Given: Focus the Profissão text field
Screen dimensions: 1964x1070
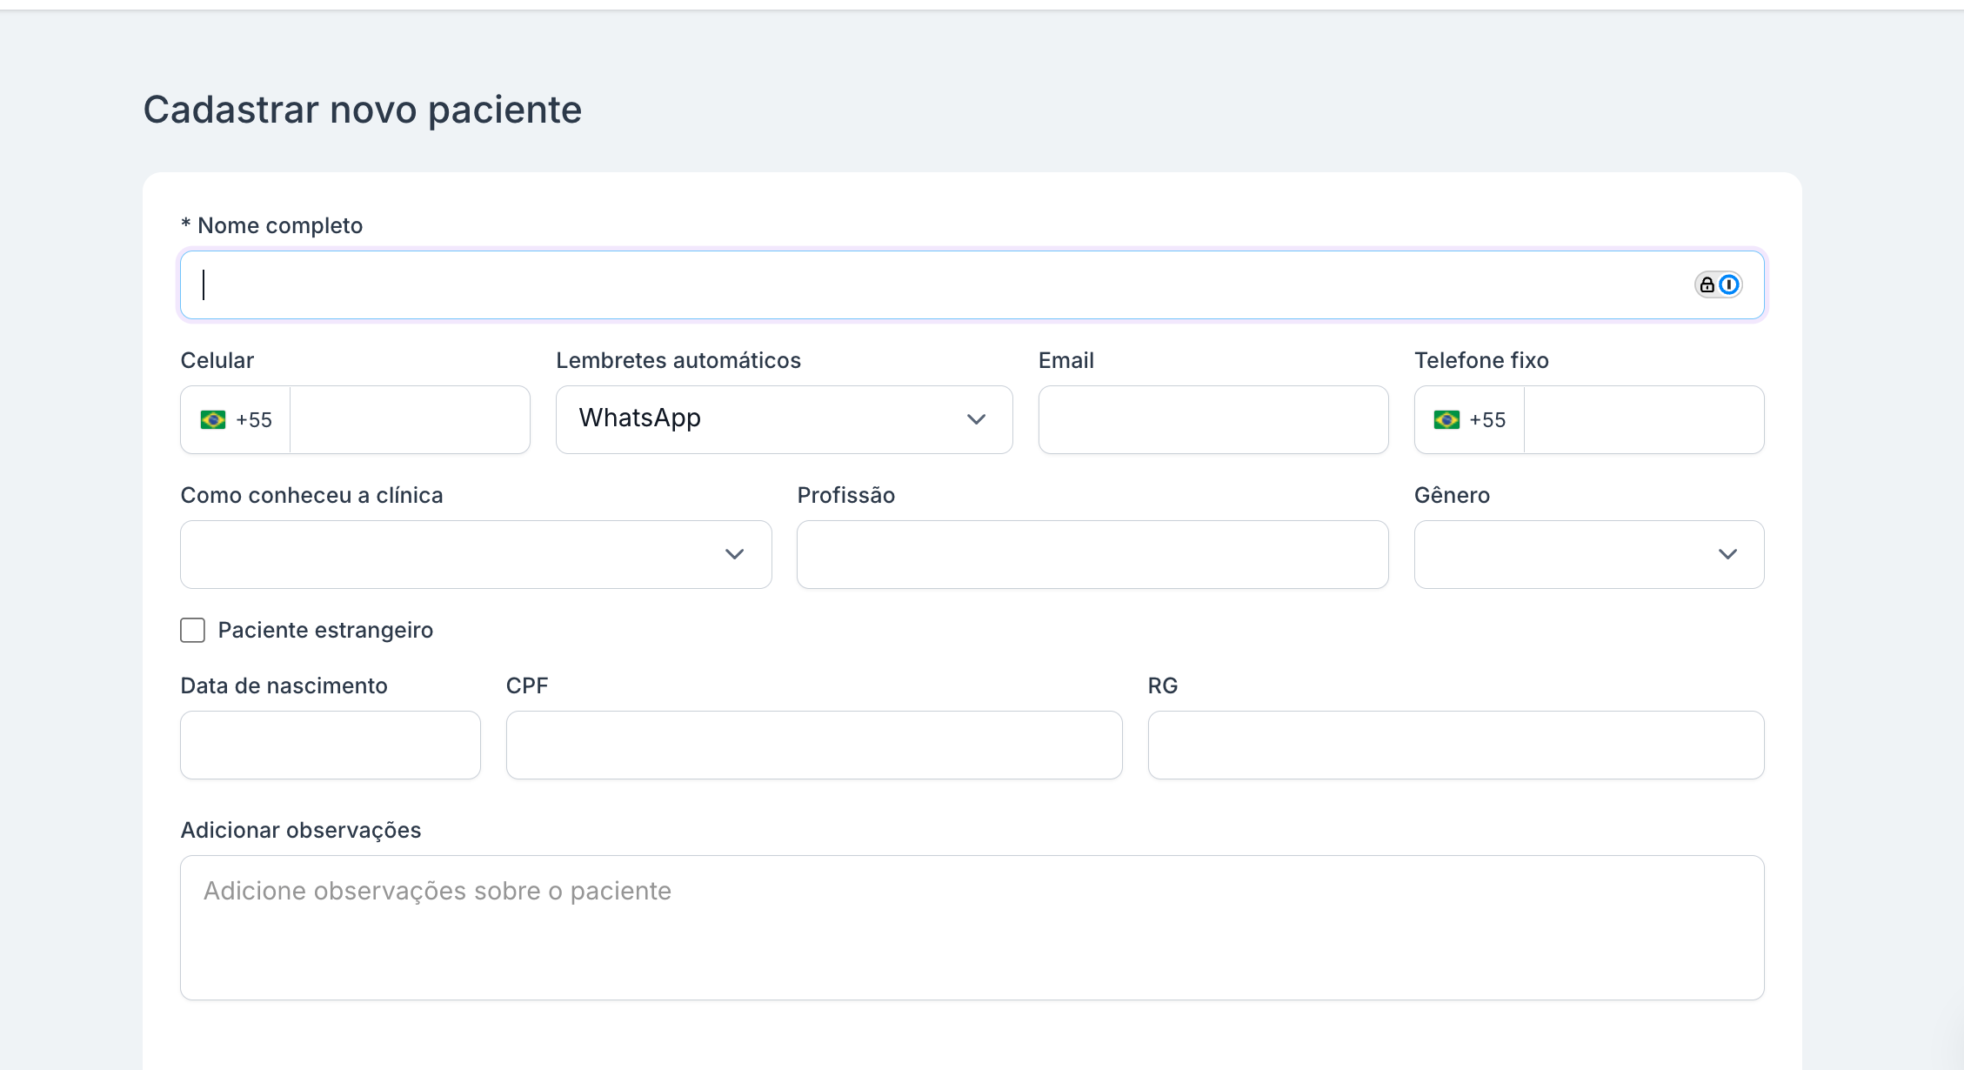Looking at the screenshot, I should click(1092, 554).
